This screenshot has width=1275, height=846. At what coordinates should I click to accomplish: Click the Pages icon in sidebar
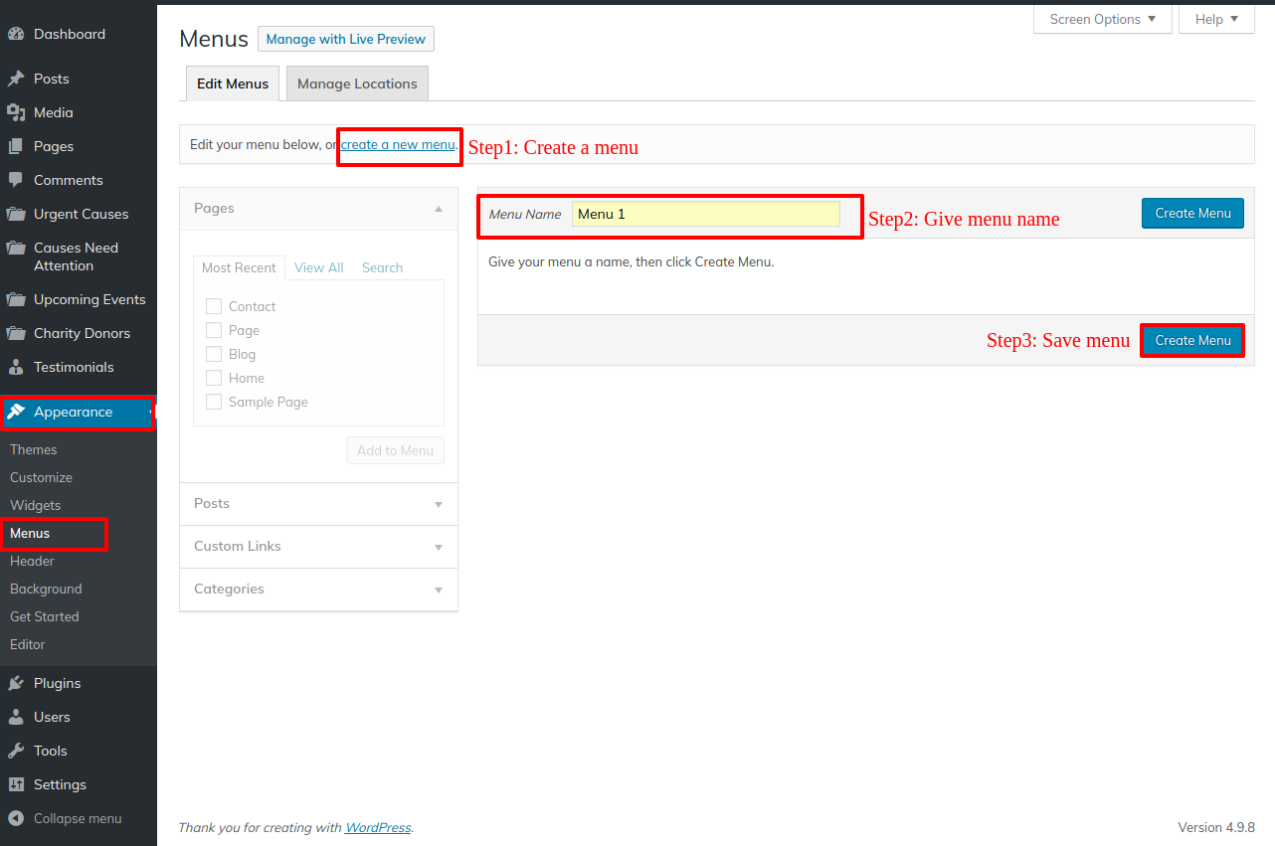pos(16,146)
